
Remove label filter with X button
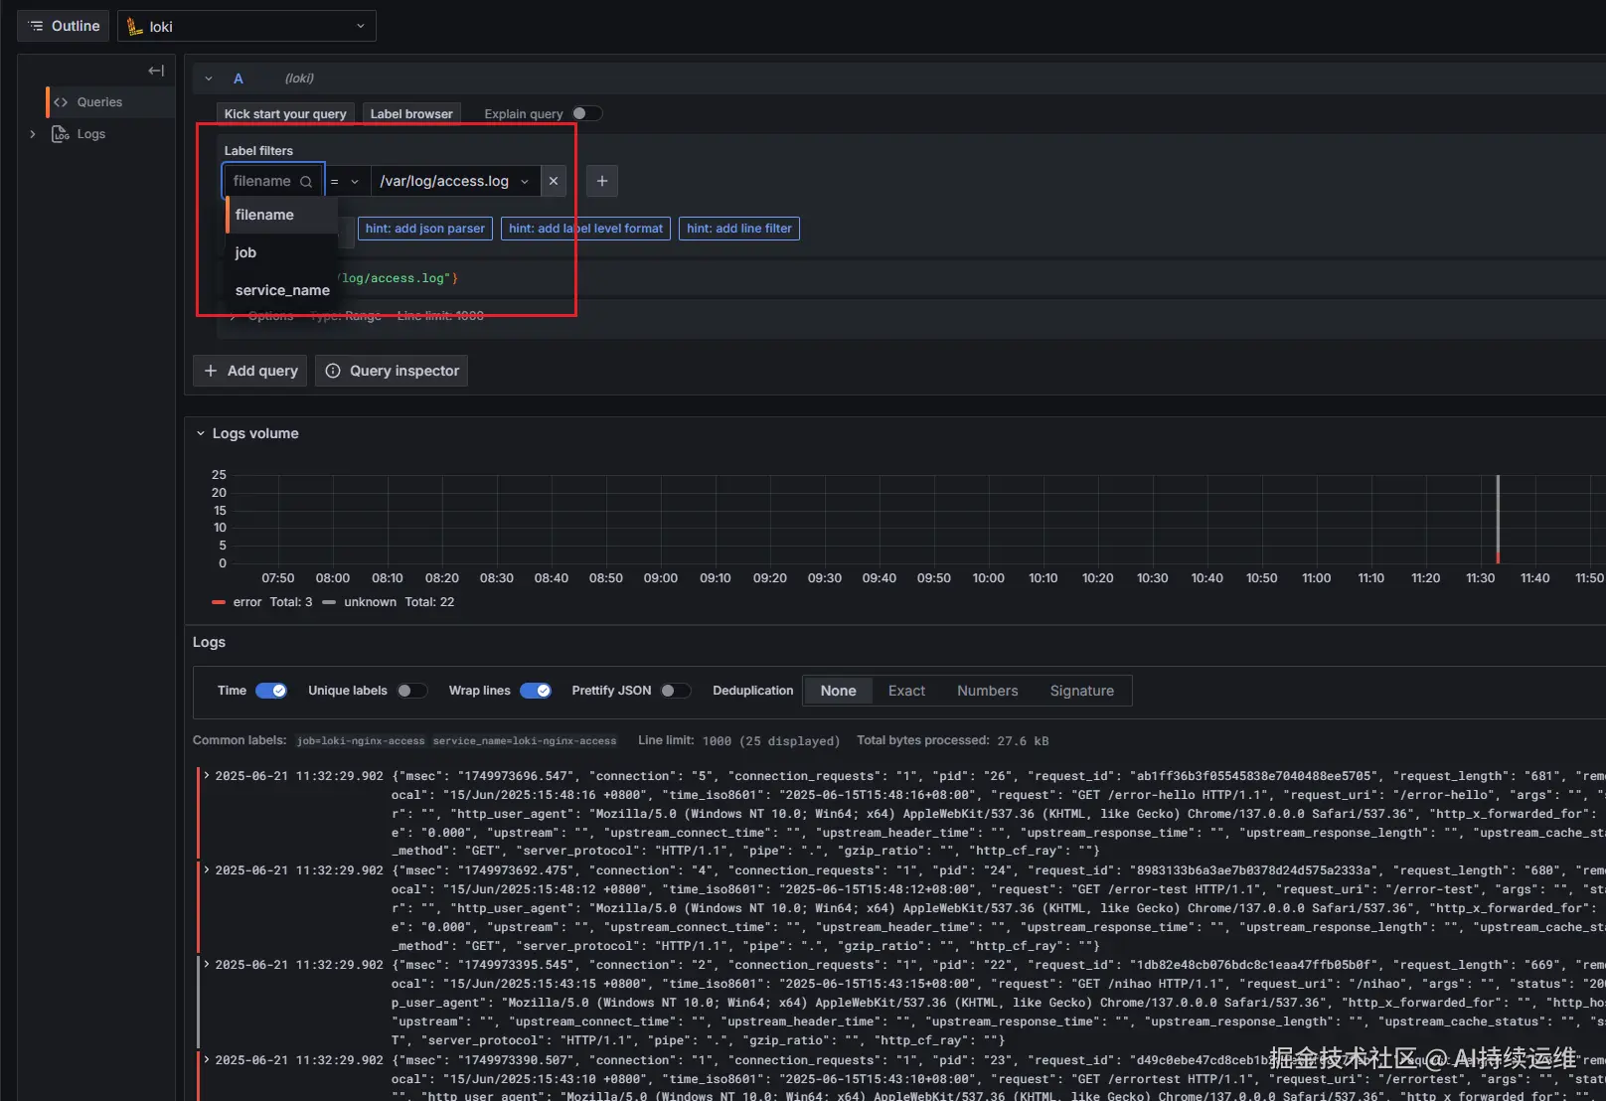click(554, 181)
